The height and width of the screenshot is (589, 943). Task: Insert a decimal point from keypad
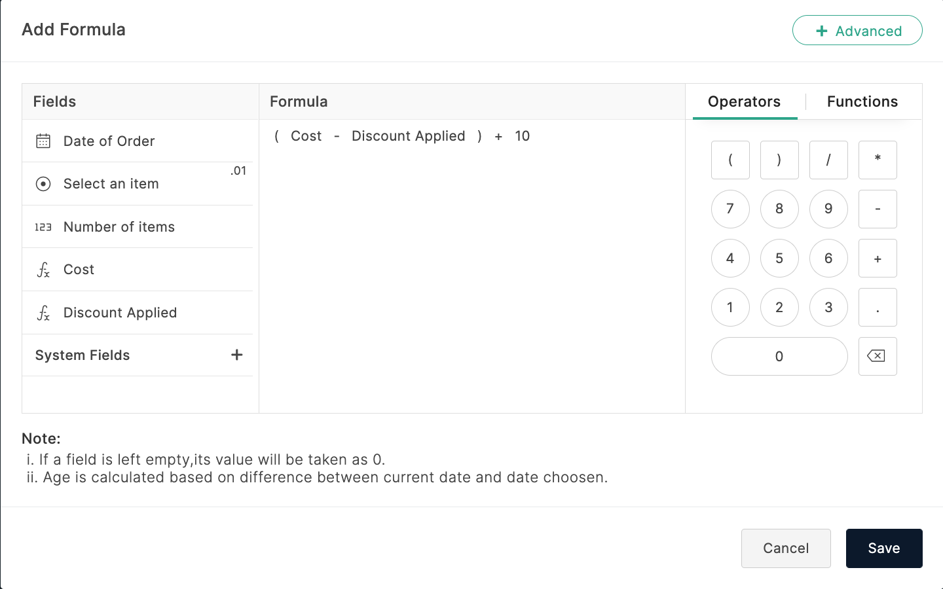tap(878, 307)
